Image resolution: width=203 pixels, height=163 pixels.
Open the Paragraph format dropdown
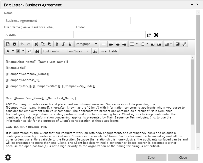click(87, 44)
